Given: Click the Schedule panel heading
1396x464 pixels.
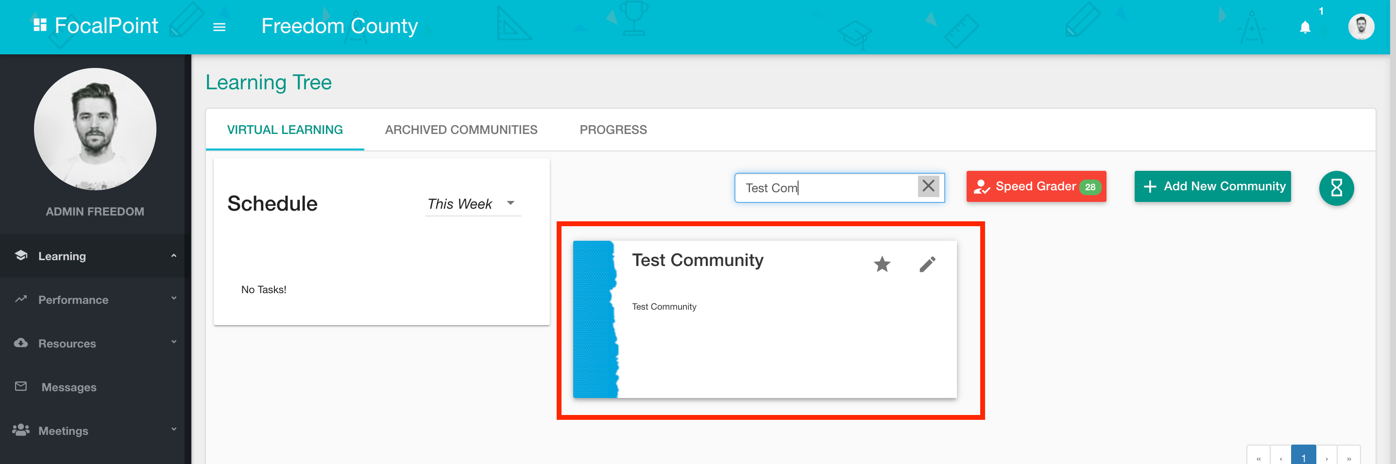Looking at the screenshot, I should click(272, 203).
